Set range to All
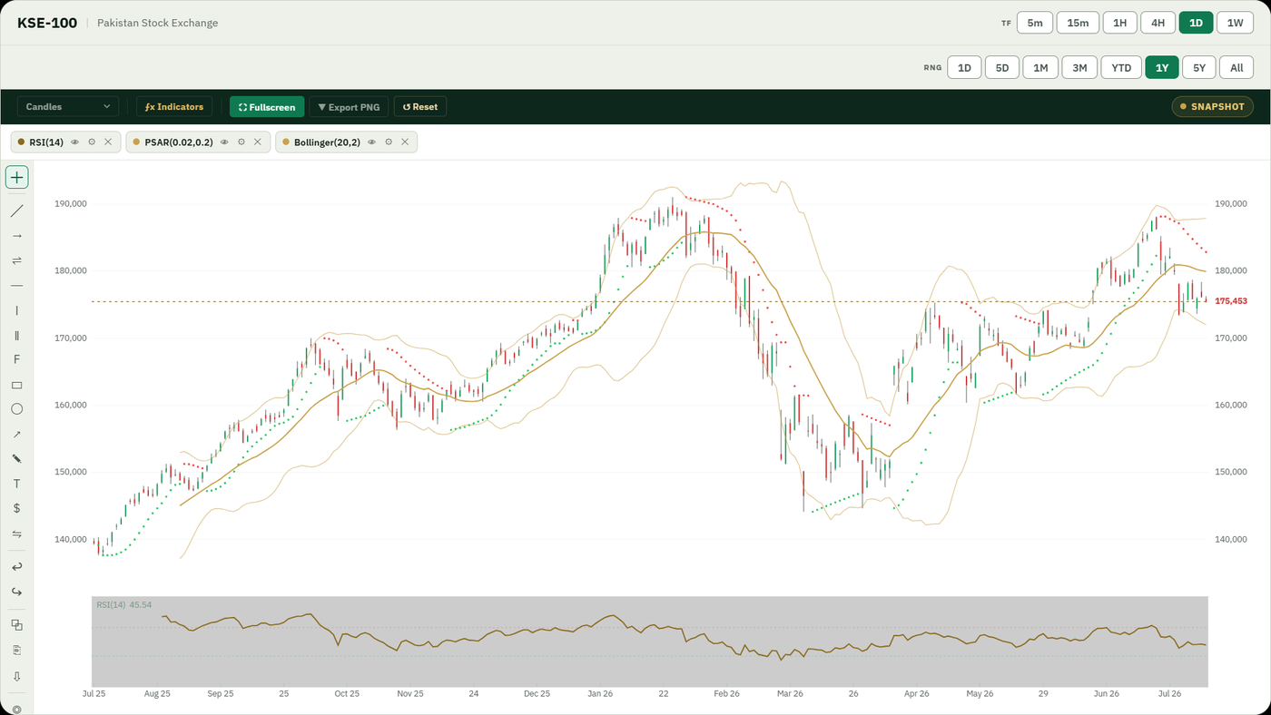 [x=1237, y=67]
